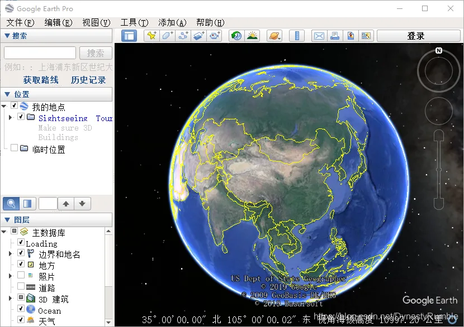Screen dimensions: 464x327
Task: Open the 获取路线 link
Action: click(41, 80)
